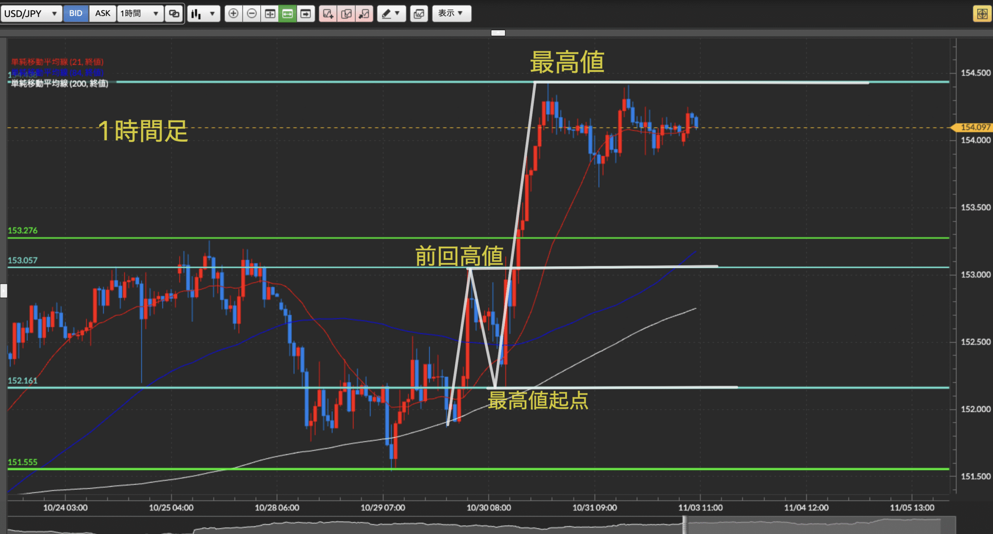Click the zoom out minus icon
Image resolution: width=993 pixels, height=534 pixels.
tap(252, 14)
